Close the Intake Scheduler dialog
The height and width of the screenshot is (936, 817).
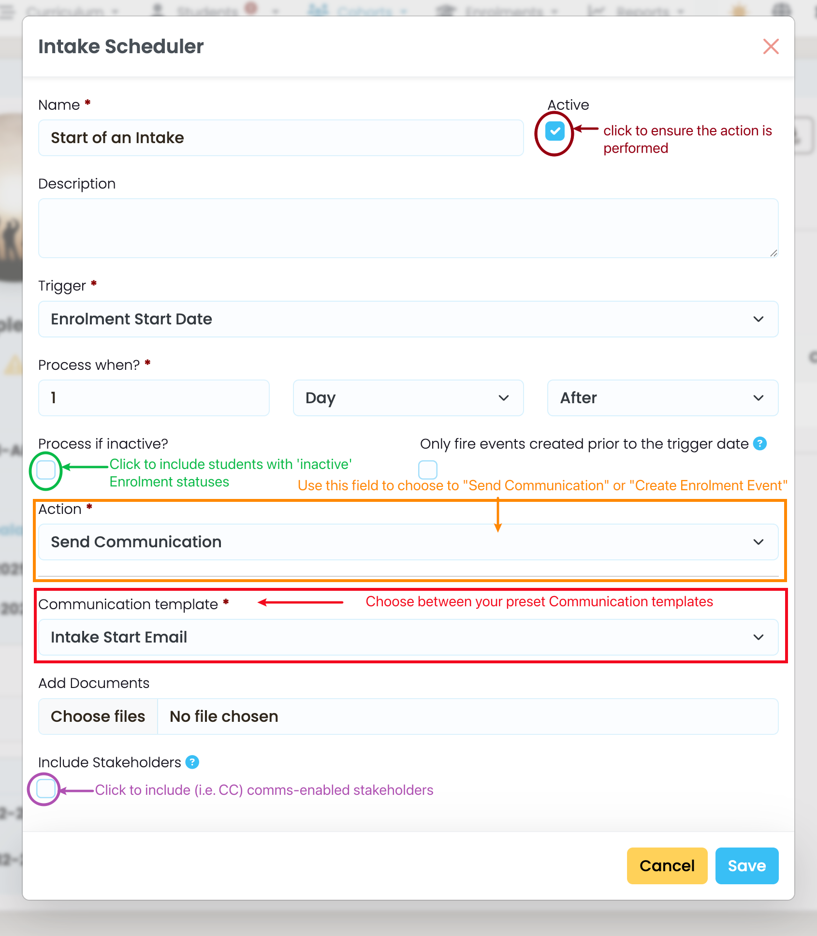pos(771,47)
